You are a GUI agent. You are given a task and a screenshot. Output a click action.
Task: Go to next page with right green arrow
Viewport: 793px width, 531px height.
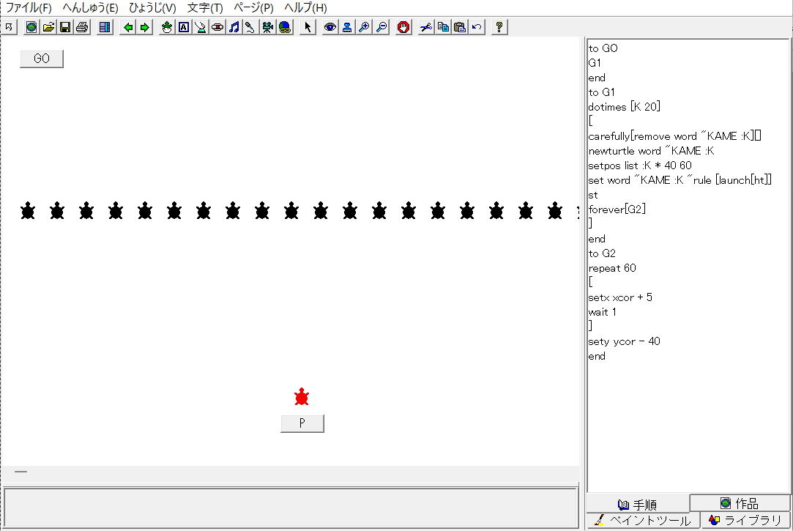click(x=145, y=27)
